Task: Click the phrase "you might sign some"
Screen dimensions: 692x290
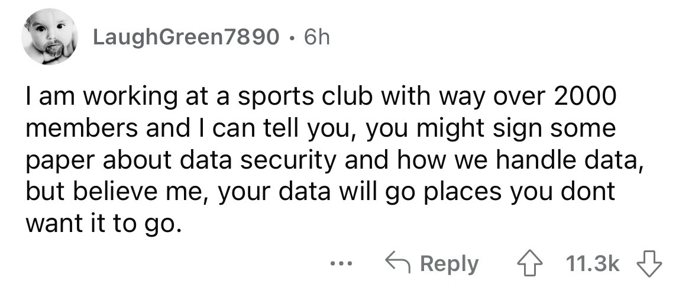Action: (491, 128)
